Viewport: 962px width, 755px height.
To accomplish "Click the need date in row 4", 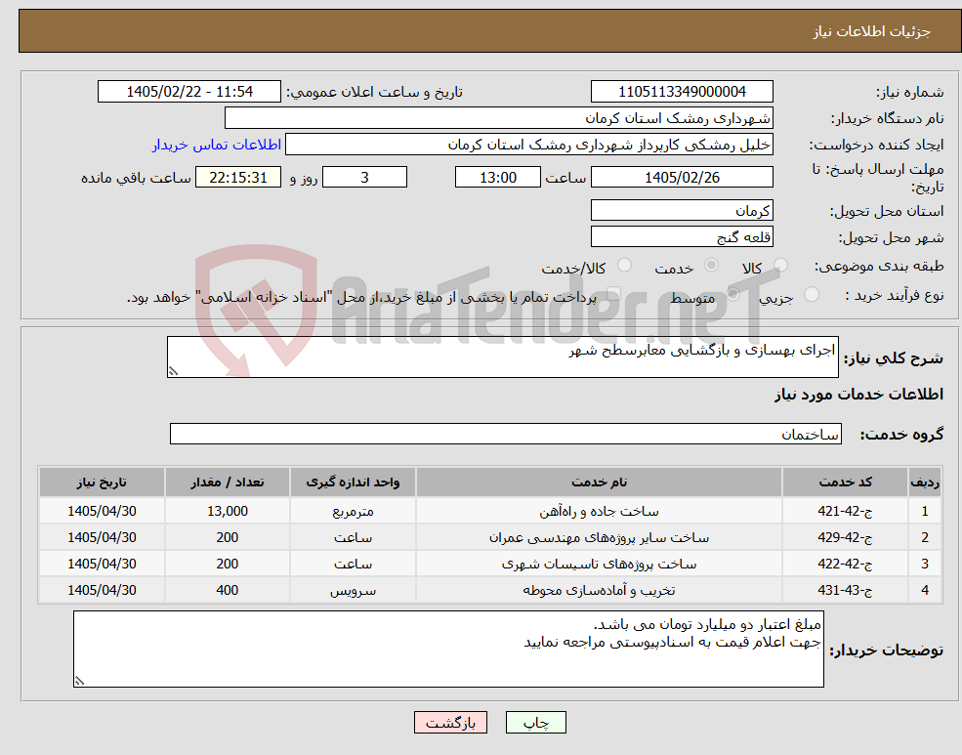I will click(102, 590).
